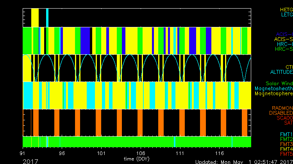293x164 pixels.
Task: Click the yellow HETG block in top row
Action: click(x=35, y=18)
